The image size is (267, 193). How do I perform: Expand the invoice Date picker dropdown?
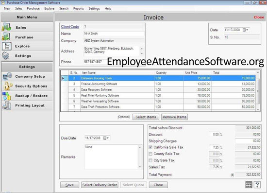click(246, 30)
